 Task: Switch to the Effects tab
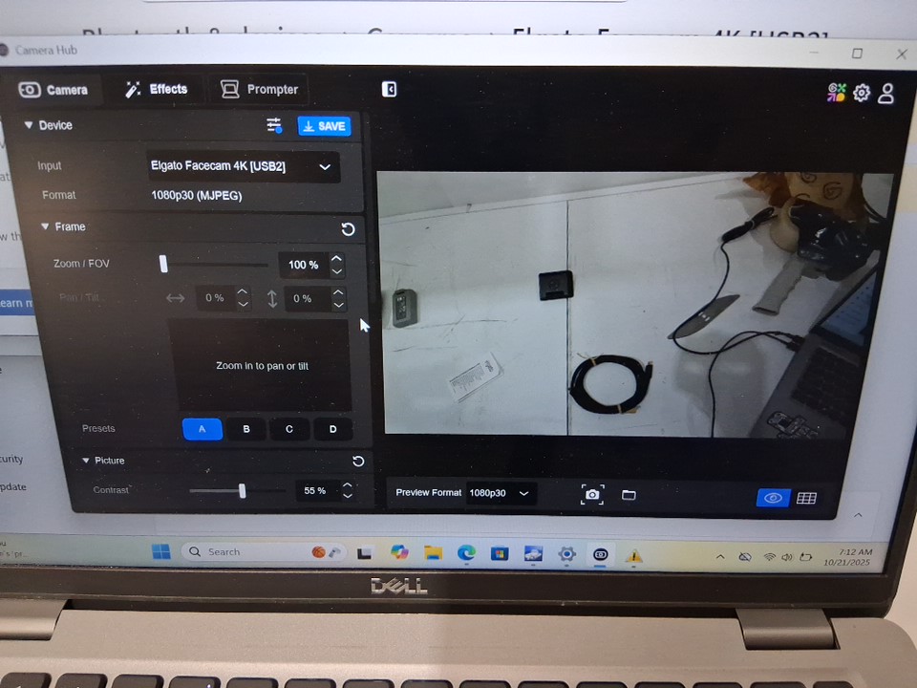pos(158,89)
